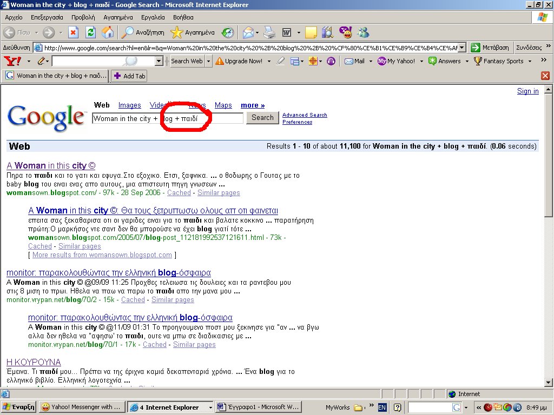Click the Yahoo toolbar search input field
The image size is (554, 415).
[x=103, y=62]
